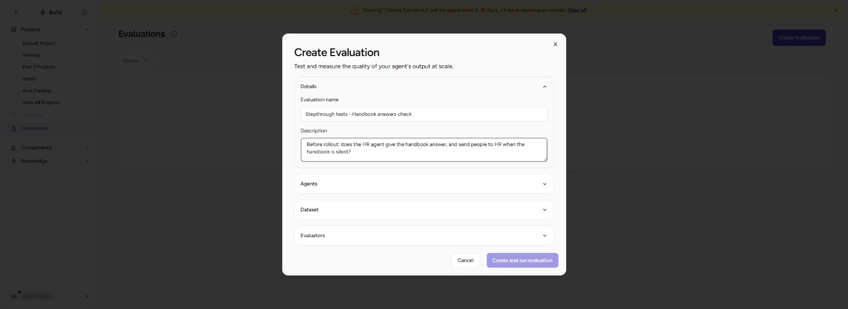The image size is (848, 309).
Task: Expand the user account menu chevron
Action: click(87, 297)
